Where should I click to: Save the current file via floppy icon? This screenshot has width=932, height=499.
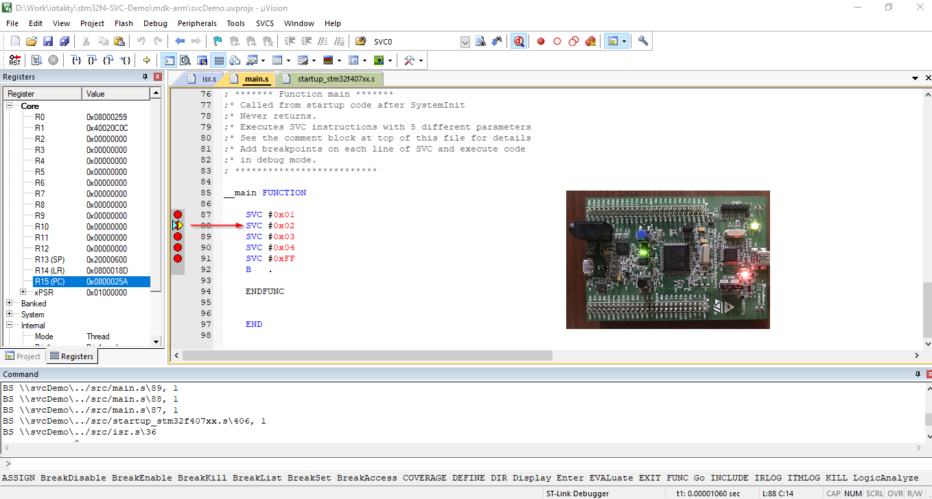[x=48, y=41]
